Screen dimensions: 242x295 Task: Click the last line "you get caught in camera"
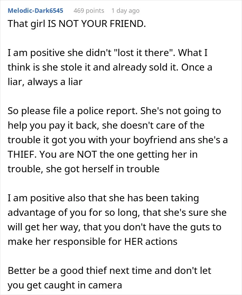[x=65, y=285]
